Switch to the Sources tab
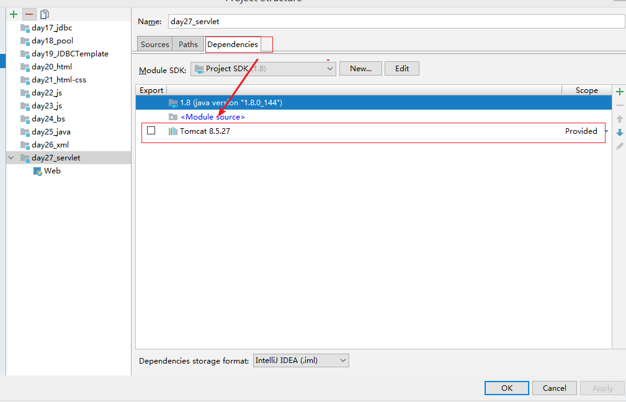The image size is (626, 402). tap(154, 45)
